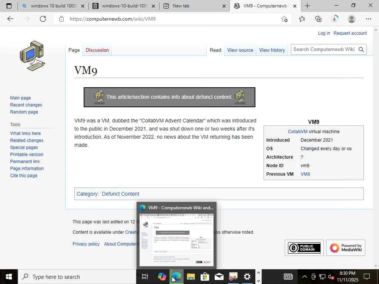Click the Powered by MediaWiki badge
The image size is (379, 284).
point(346,248)
